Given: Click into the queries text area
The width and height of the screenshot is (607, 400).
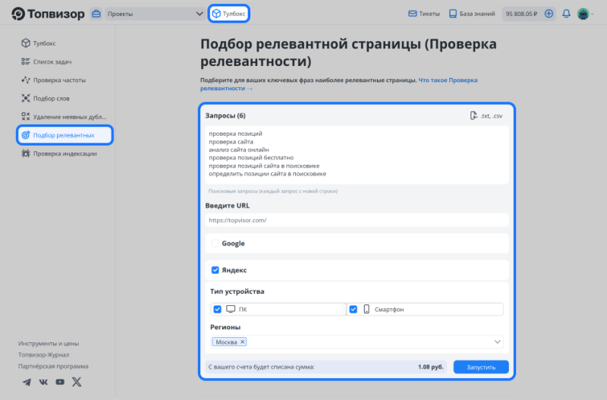Looking at the screenshot, I should tap(357, 155).
